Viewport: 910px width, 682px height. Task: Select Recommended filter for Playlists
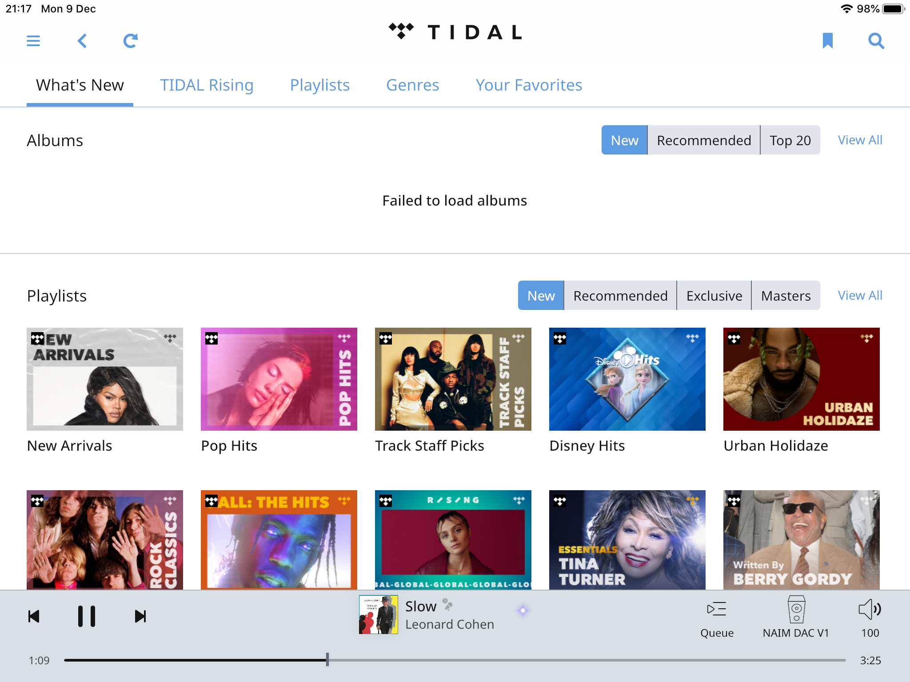pyautogui.click(x=620, y=295)
